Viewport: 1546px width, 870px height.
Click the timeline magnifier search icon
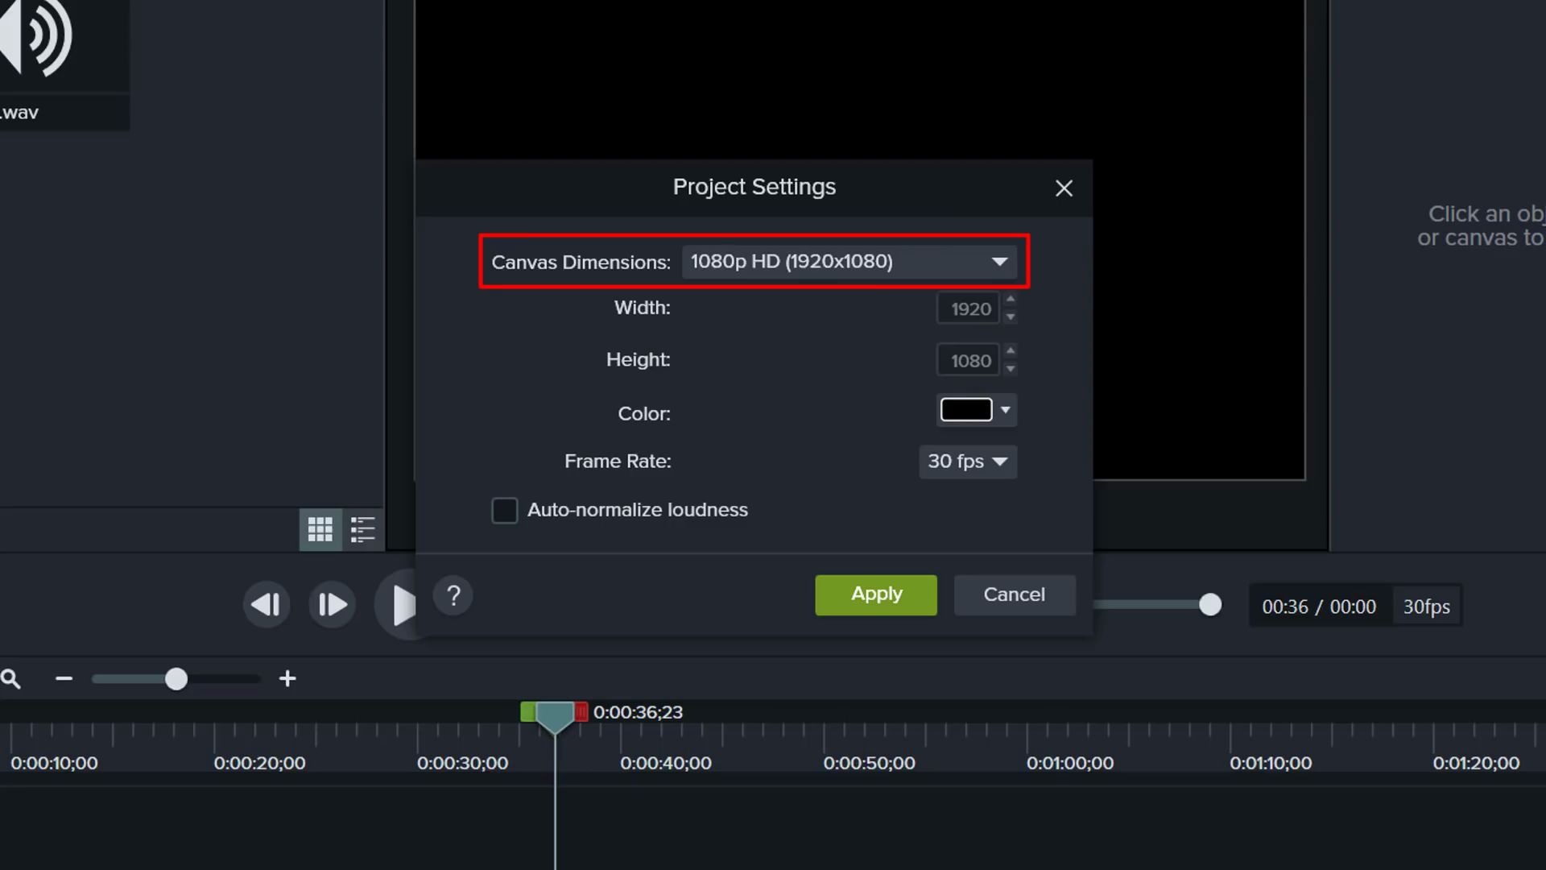11,679
